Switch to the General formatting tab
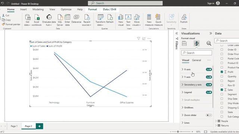 coord(196,60)
